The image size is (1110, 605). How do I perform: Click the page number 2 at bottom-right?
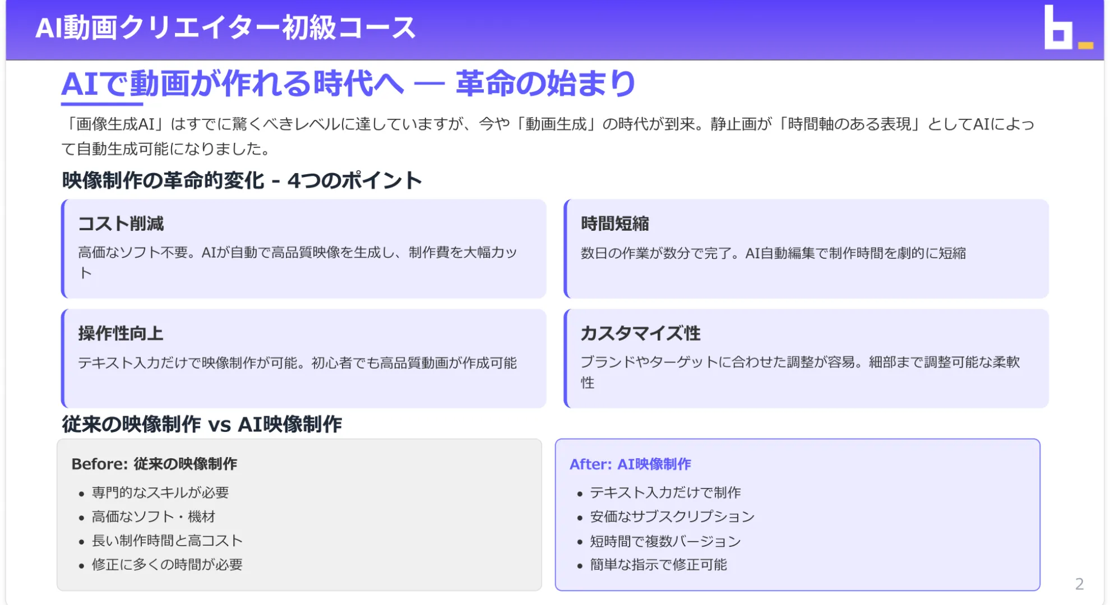tap(1078, 583)
